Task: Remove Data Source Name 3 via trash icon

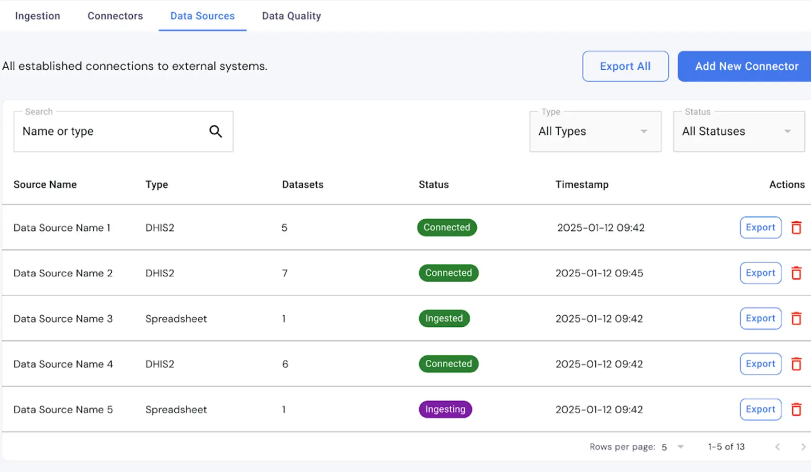Action: [796, 318]
